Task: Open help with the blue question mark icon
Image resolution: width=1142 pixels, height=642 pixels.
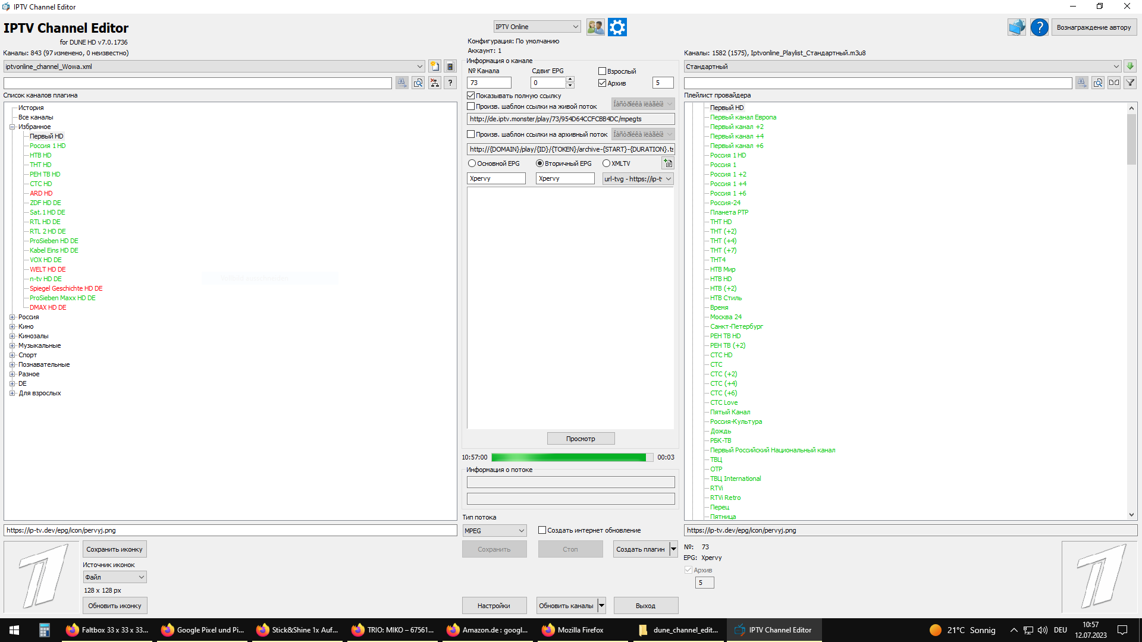Action: tap(1039, 27)
